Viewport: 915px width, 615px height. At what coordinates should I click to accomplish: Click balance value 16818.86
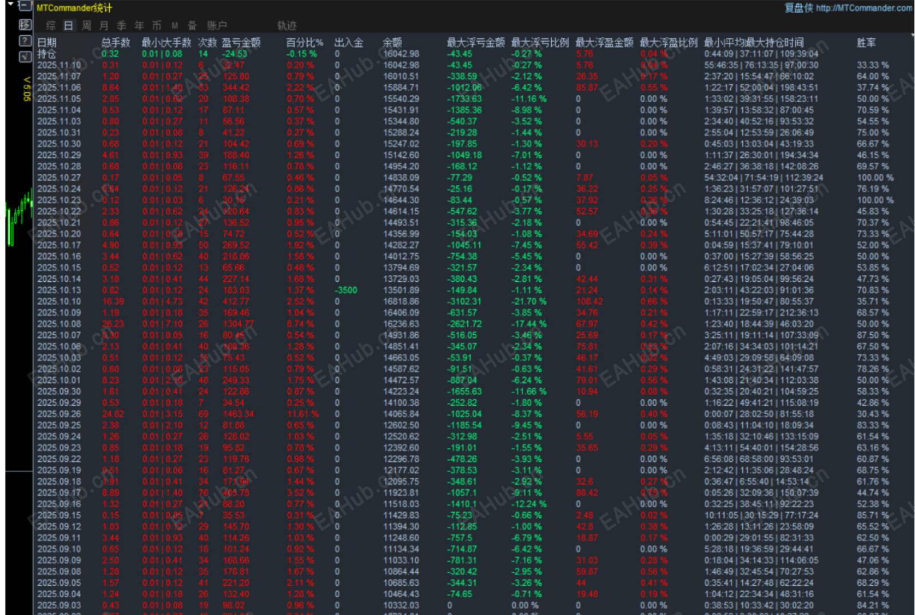click(401, 301)
